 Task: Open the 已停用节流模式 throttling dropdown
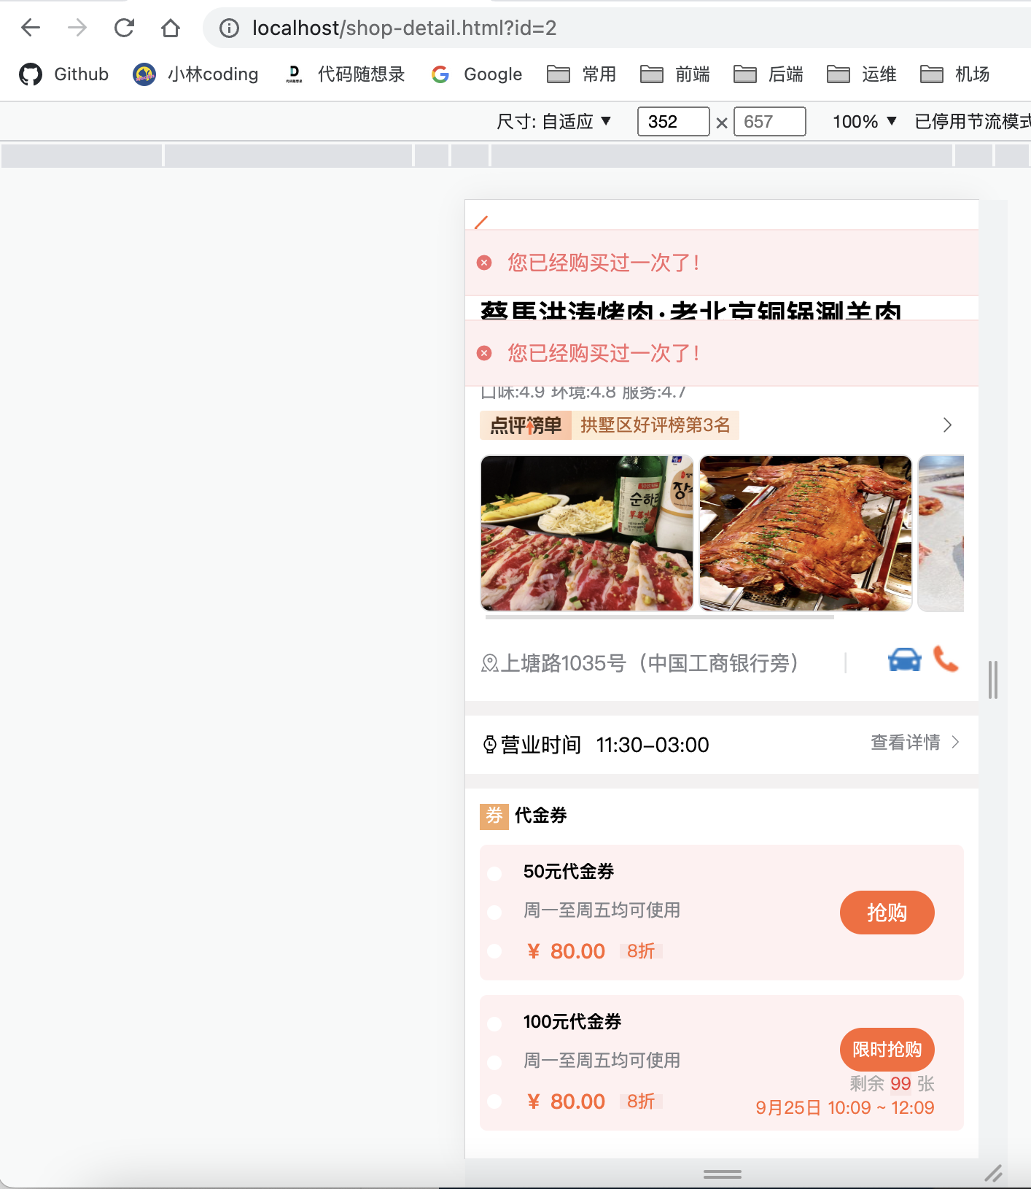(x=973, y=121)
